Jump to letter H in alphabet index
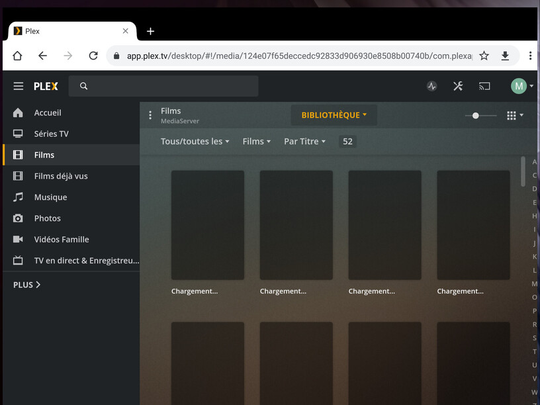The image size is (540, 405). point(534,216)
